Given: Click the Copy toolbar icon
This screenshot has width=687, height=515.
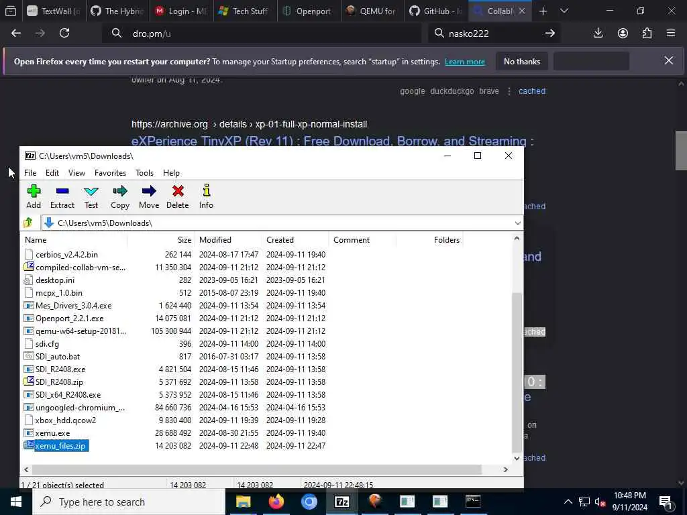Looking at the screenshot, I should [x=119, y=196].
